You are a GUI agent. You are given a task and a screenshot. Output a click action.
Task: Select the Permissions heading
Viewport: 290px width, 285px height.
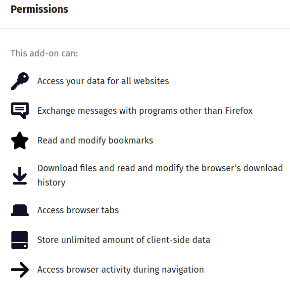pos(40,9)
